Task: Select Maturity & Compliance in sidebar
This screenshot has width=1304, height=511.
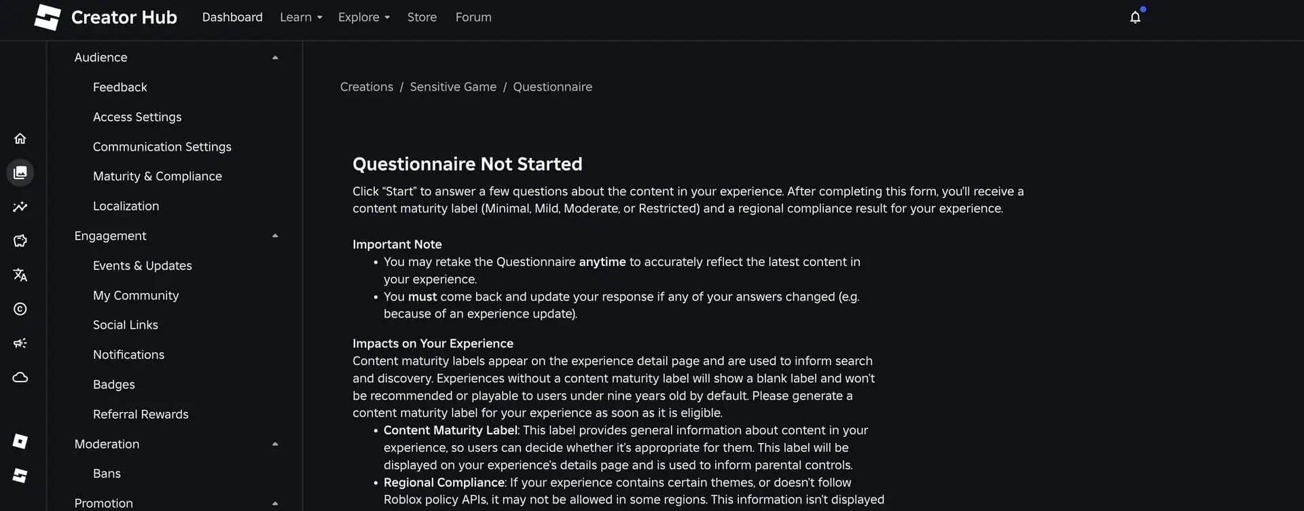Action: click(158, 176)
